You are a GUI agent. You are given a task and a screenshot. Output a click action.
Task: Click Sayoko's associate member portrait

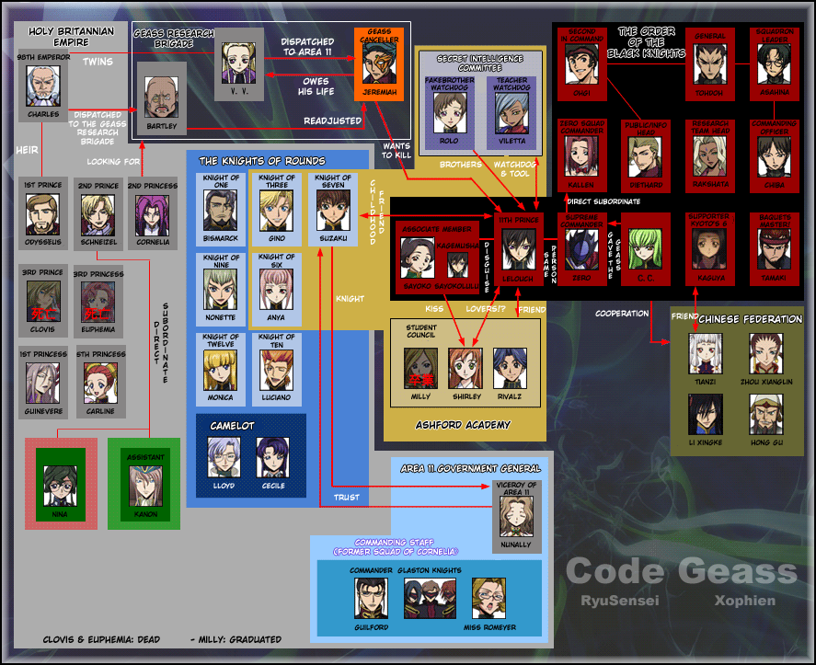(x=418, y=258)
